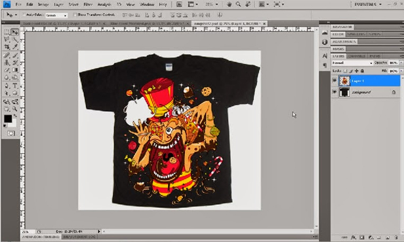
Task: Select the Move tool in toolbox
Action: pyautogui.click(x=14, y=32)
